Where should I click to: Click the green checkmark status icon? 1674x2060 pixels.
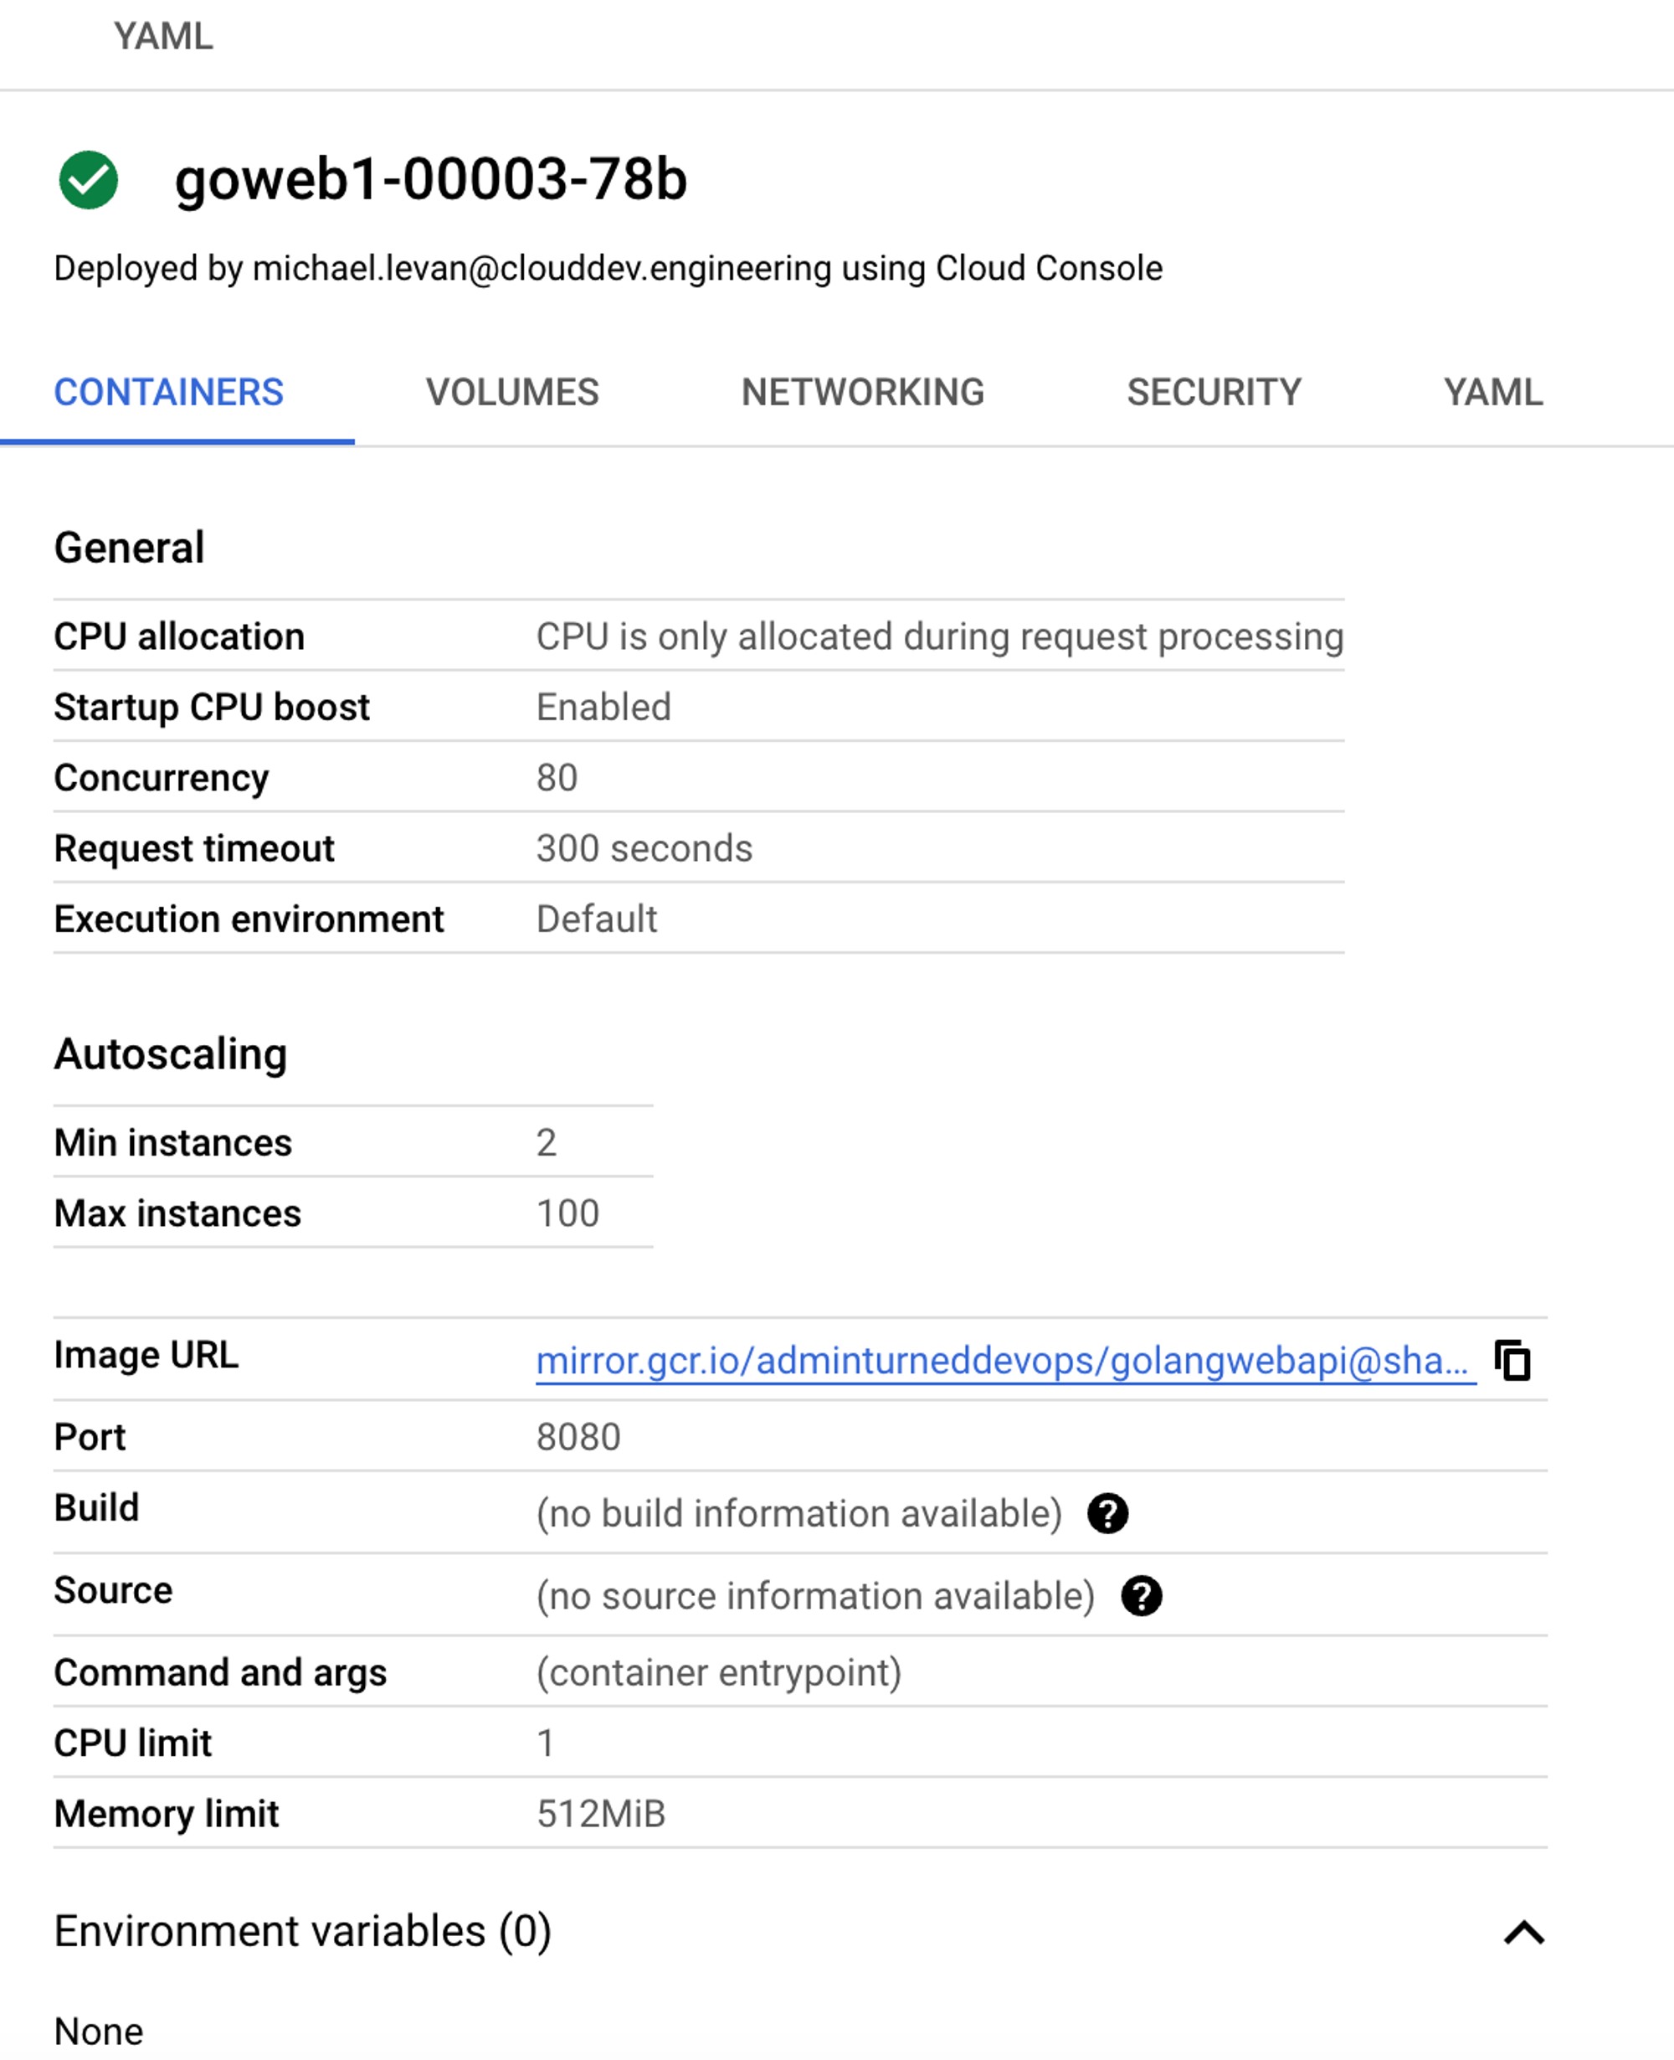point(89,179)
